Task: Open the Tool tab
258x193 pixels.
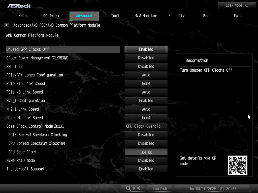Action: (115, 16)
